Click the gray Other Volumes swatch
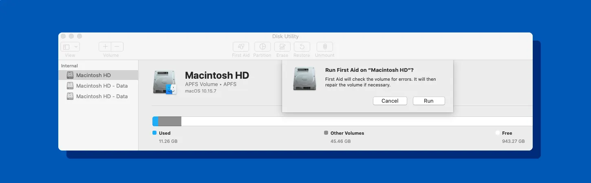The width and height of the screenshot is (591, 183). [326, 133]
